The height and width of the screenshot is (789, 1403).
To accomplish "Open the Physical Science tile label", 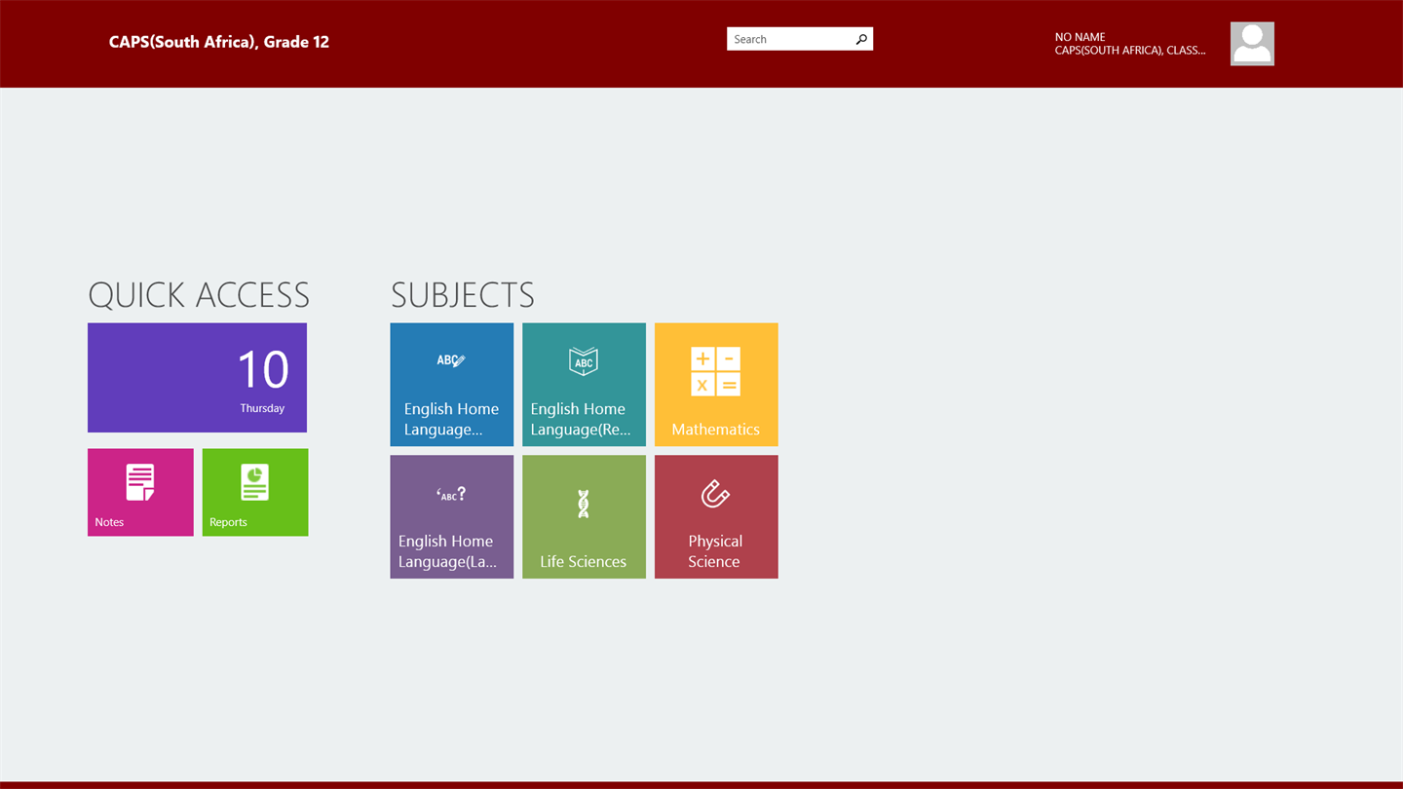I will [x=715, y=551].
